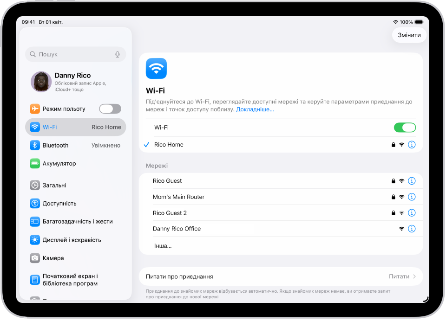Image resolution: width=446 pixels, height=321 pixels.
Task: Click into the Пошук search field
Action: 76,54
